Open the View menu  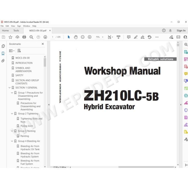pos(13,26)
